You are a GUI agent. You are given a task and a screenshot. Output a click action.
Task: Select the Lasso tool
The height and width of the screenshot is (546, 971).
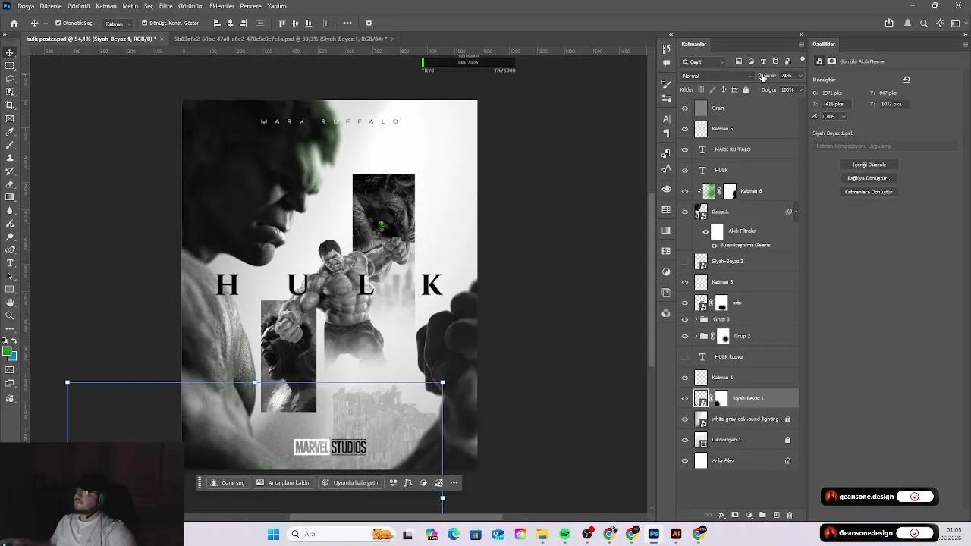(x=10, y=79)
